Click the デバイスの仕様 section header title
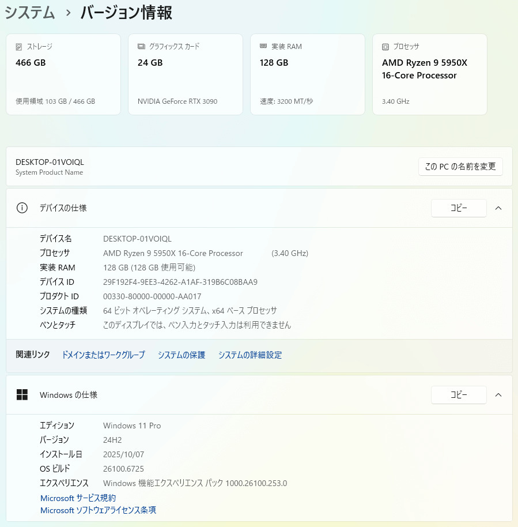 [63, 208]
